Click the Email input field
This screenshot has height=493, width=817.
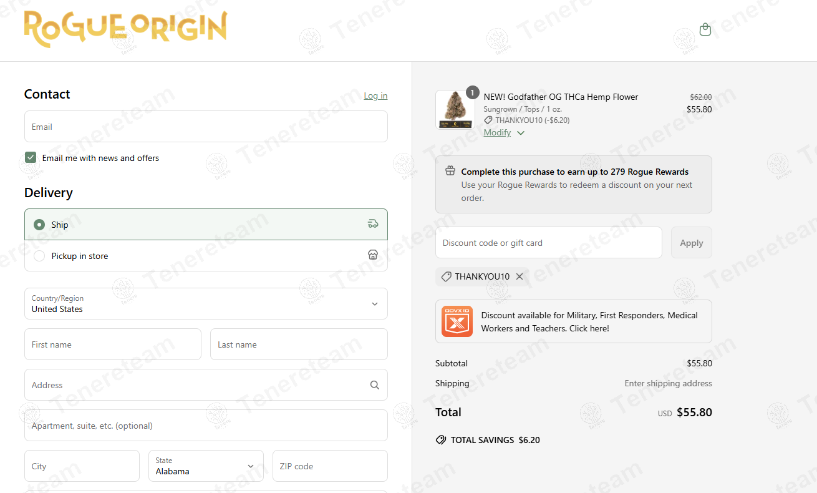[206, 127]
